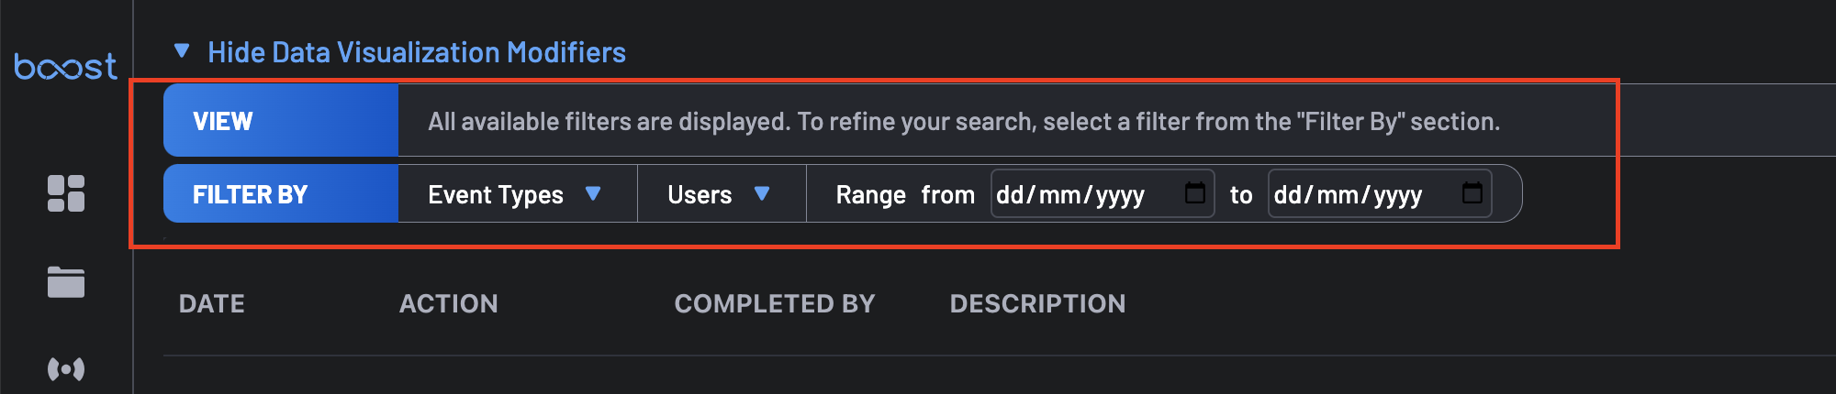Expand the Users filter dropdown

(722, 194)
